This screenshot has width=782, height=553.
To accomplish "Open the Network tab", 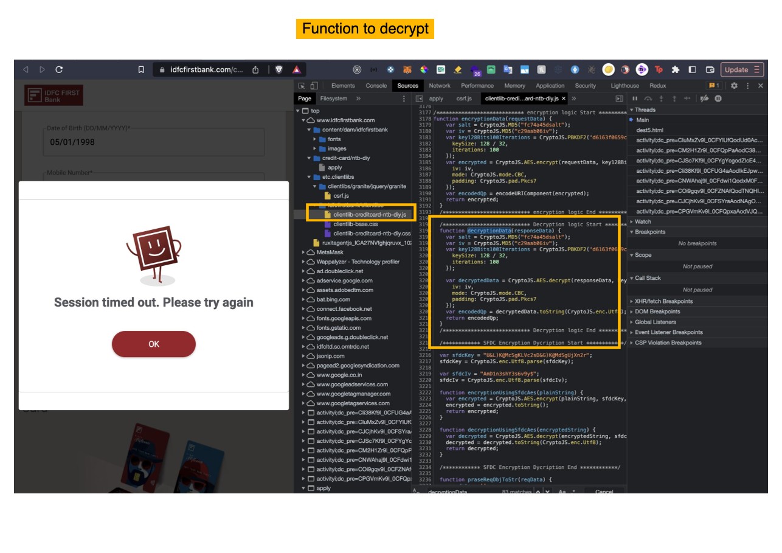I will [x=440, y=86].
